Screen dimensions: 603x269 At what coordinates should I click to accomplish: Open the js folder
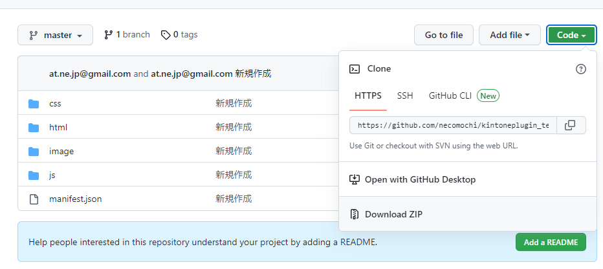(x=52, y=175)
